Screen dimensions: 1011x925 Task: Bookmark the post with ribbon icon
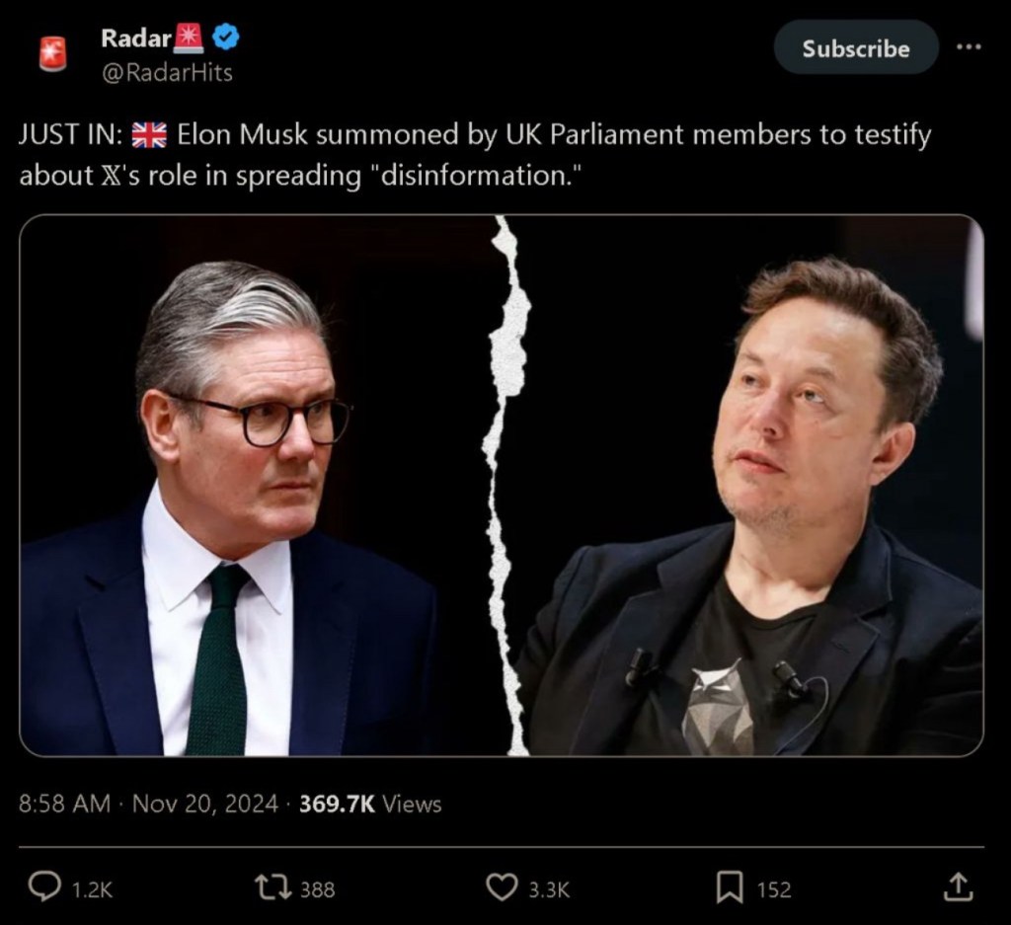click(x=729, y=887)
